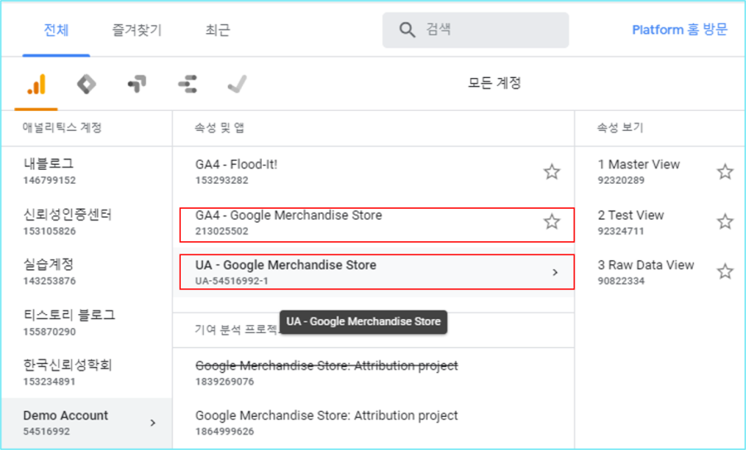Open Attribution project 1864999626
The width and height of the screenshot is (746, 450).
pyautogui.click(x=374, y=423)
